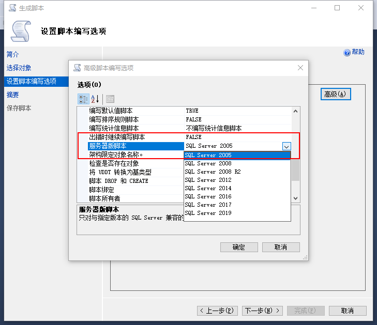
Task: Go to the 摘要 wizard step
Action: pos(12,95)
